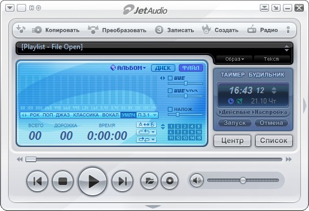Switch to ФАЙЛ mode

pos(191,68)
